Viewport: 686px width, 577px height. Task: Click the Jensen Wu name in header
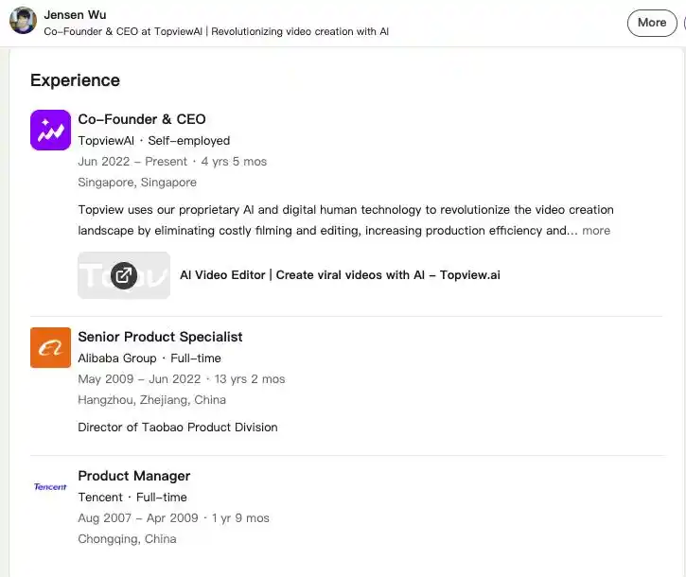pyautogui.click(x=75, y=15)
